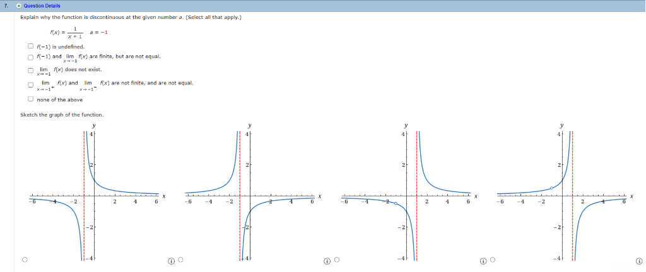Click third graph with open circle below x-axis
The height and width of the screenshot is (272, 646).
coord(408,193)
